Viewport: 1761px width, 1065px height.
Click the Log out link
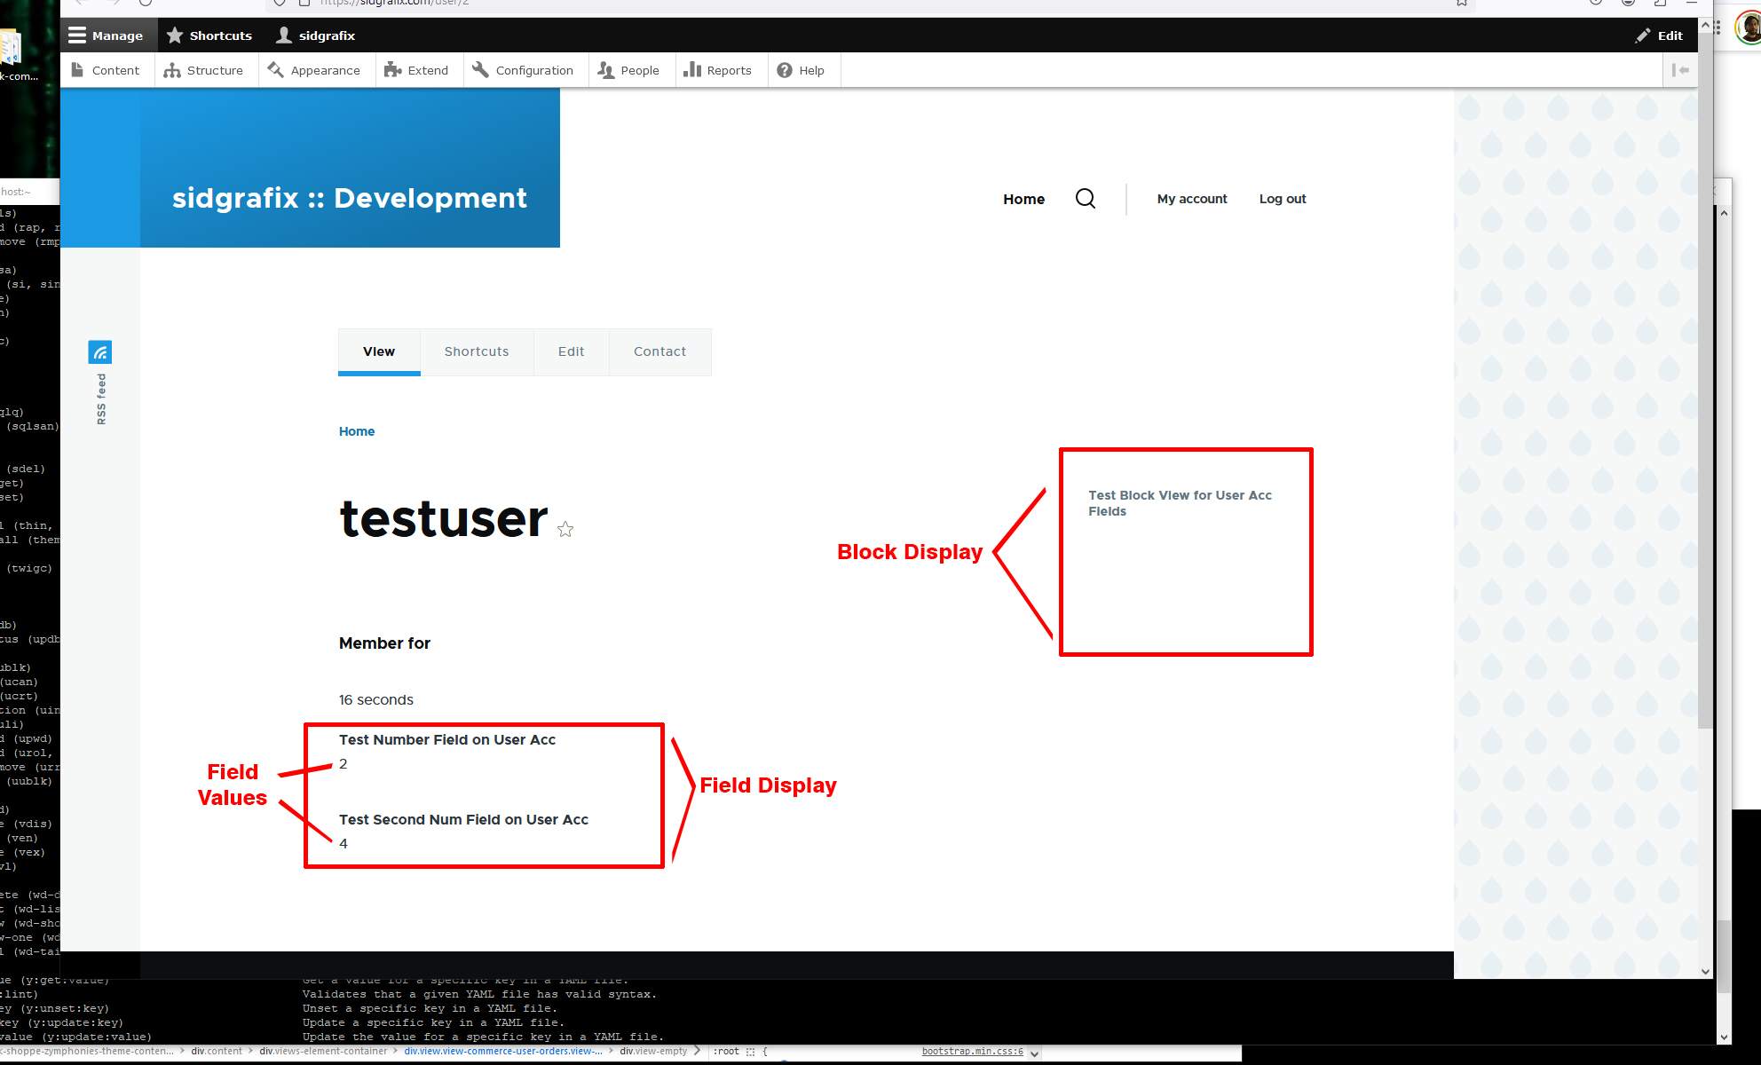pyautogui.click(x=1282, y=199)
